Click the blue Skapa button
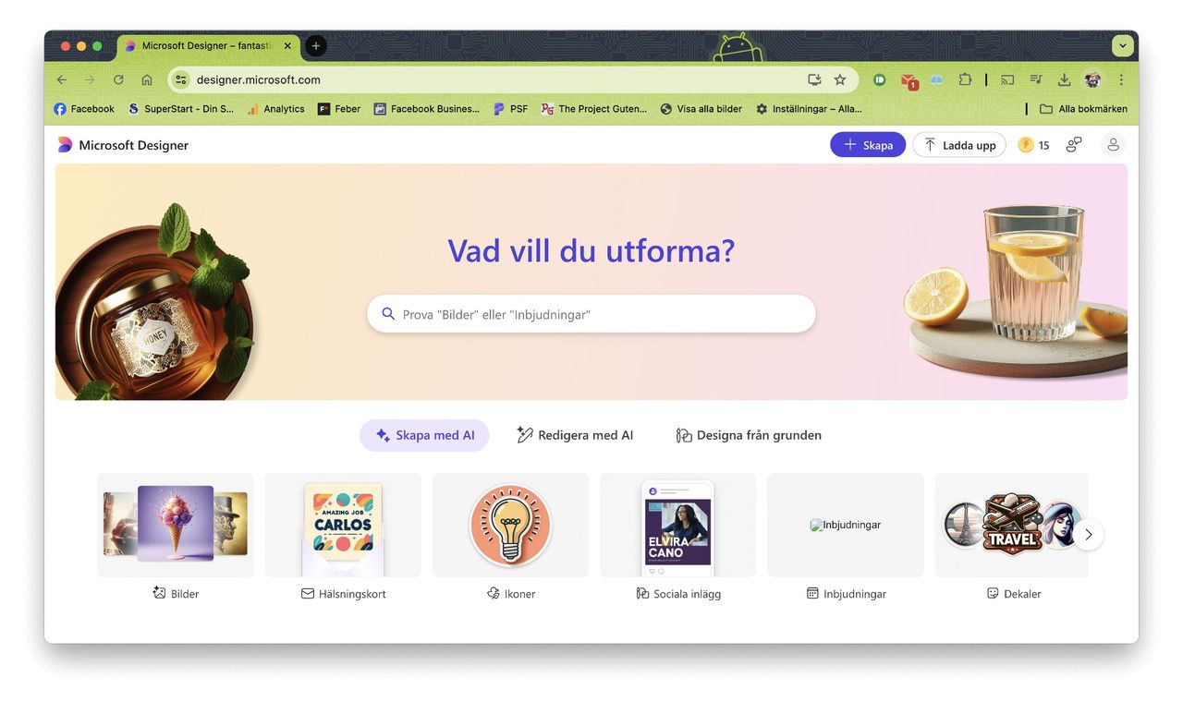 (x=868, y=145)
